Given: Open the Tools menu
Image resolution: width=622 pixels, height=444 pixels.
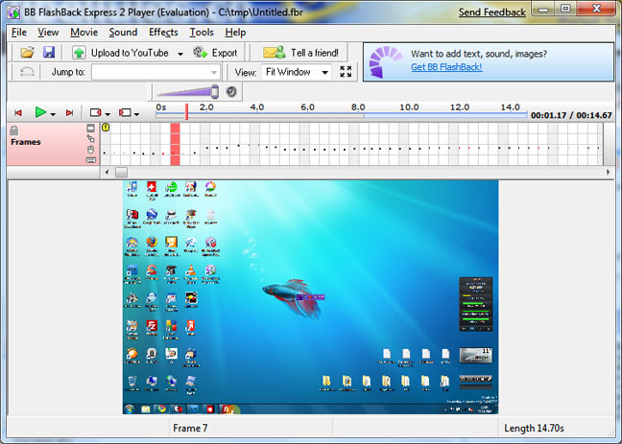Looking at the screenshot, I should click(x=202, y=32).
